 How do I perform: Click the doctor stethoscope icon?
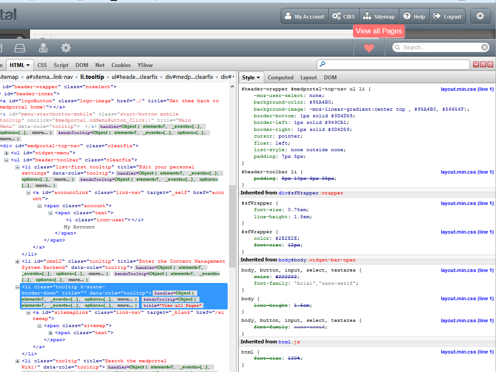pyautogui.click(x=43, y=48)
